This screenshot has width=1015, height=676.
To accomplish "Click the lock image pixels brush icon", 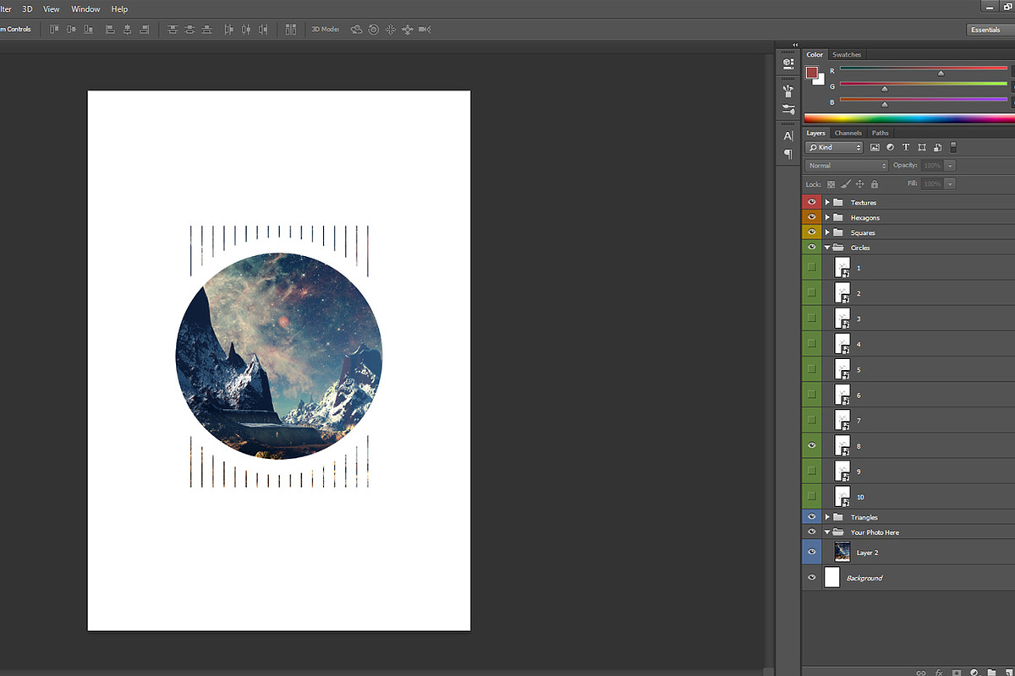I will [x=845, y=184].
